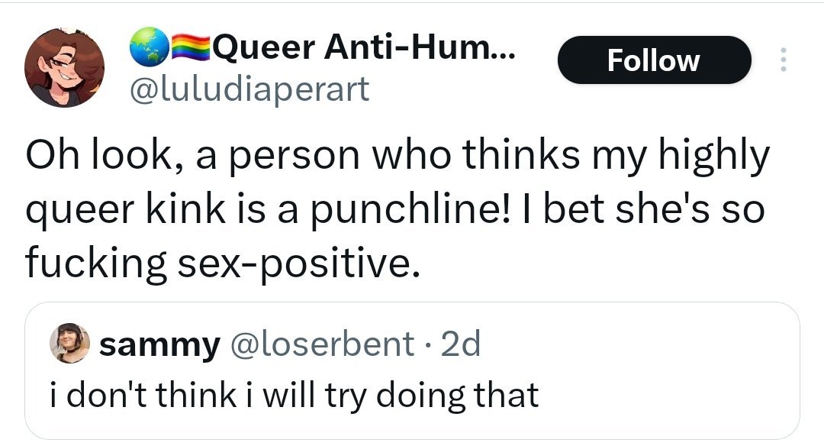Visit the @luludiaperart handle link
Viewport: 824px width, 446px height.
coord(250,89)
